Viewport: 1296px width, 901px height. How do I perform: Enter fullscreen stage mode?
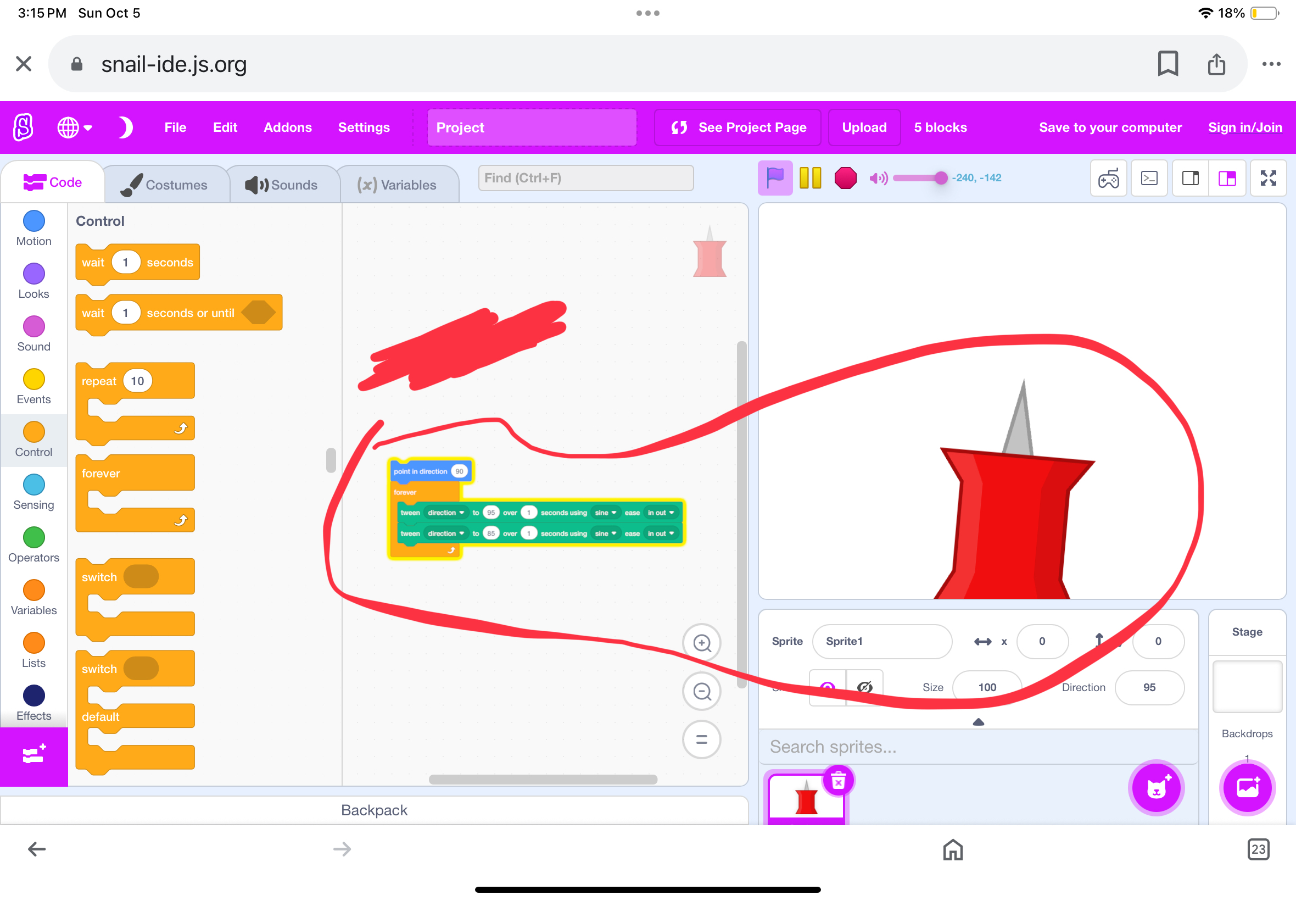[1268, 179]
